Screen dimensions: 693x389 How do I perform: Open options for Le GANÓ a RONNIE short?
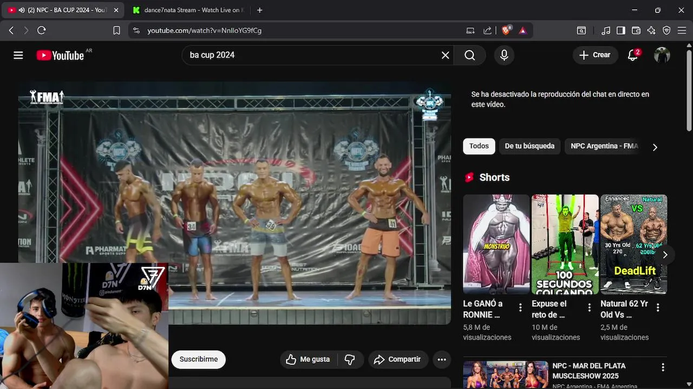pos(520,307)
